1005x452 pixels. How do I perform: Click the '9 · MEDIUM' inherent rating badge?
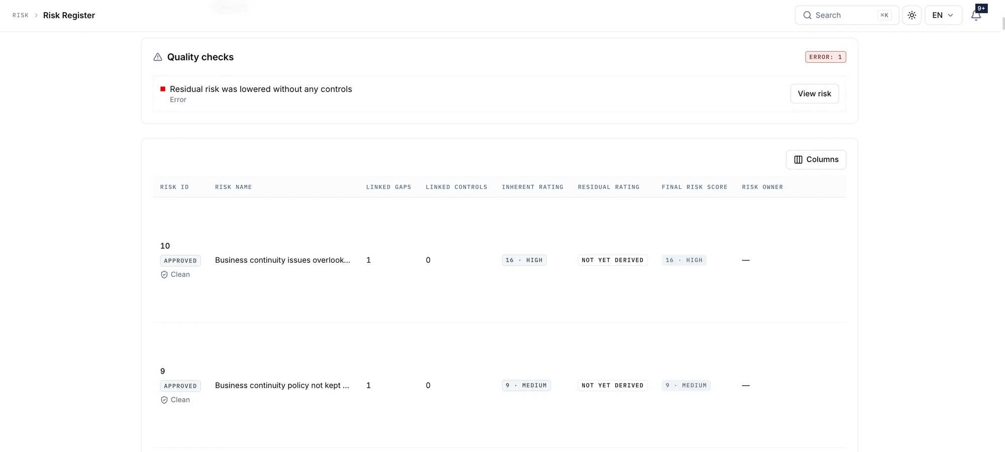(x=526, y=385)
